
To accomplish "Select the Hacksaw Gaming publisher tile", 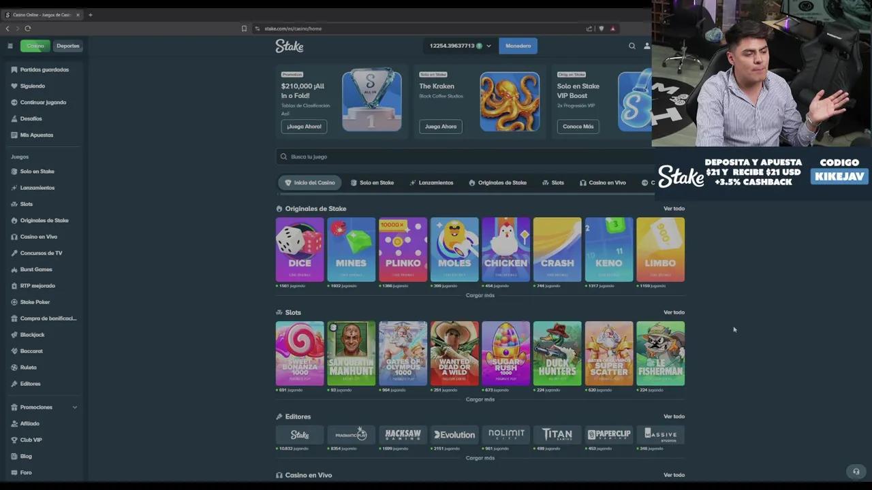I will point(403,434).
